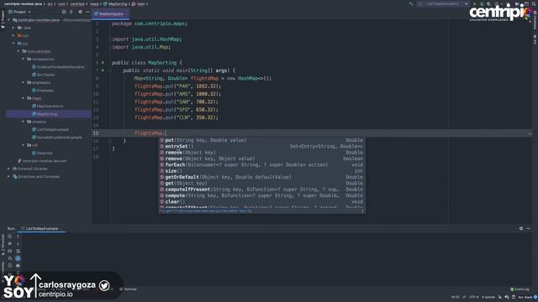Viewport: 538px width, 302px height.
Task: Expand the .idea folder
Action: 13,28
